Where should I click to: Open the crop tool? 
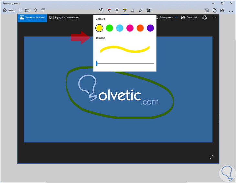click(x=148, y=10)
